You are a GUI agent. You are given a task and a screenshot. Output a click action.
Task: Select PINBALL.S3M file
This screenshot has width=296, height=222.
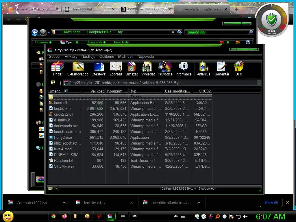click(130, 155)
